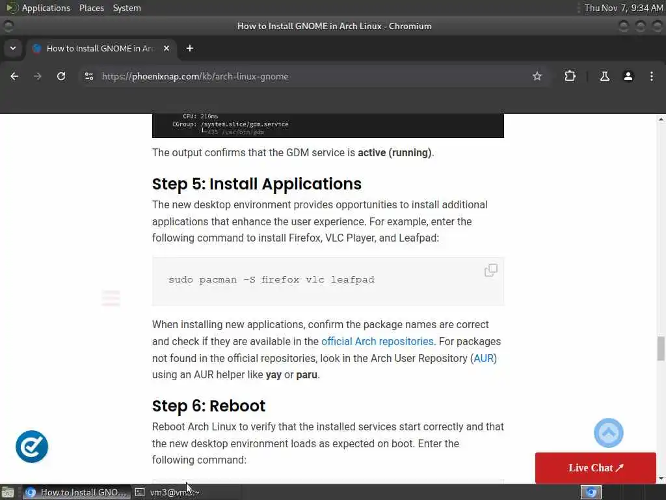Go back to the previous page

(14, 76)
